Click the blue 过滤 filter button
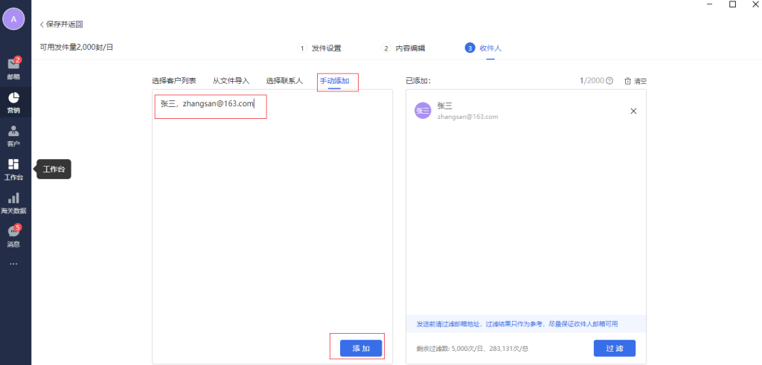The width and height of the screenshot is (762, 365). (x=614, y=348)
